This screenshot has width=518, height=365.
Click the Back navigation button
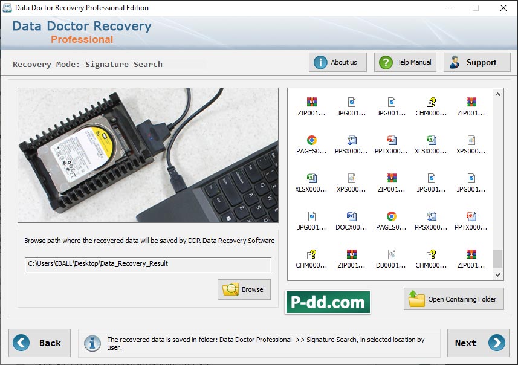tap(40, 343)
